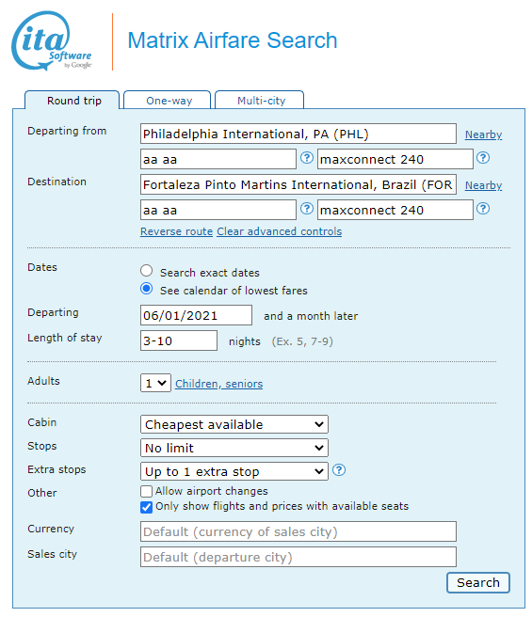Click the Reverse route link
532x617 pixels.
point(176,231)
